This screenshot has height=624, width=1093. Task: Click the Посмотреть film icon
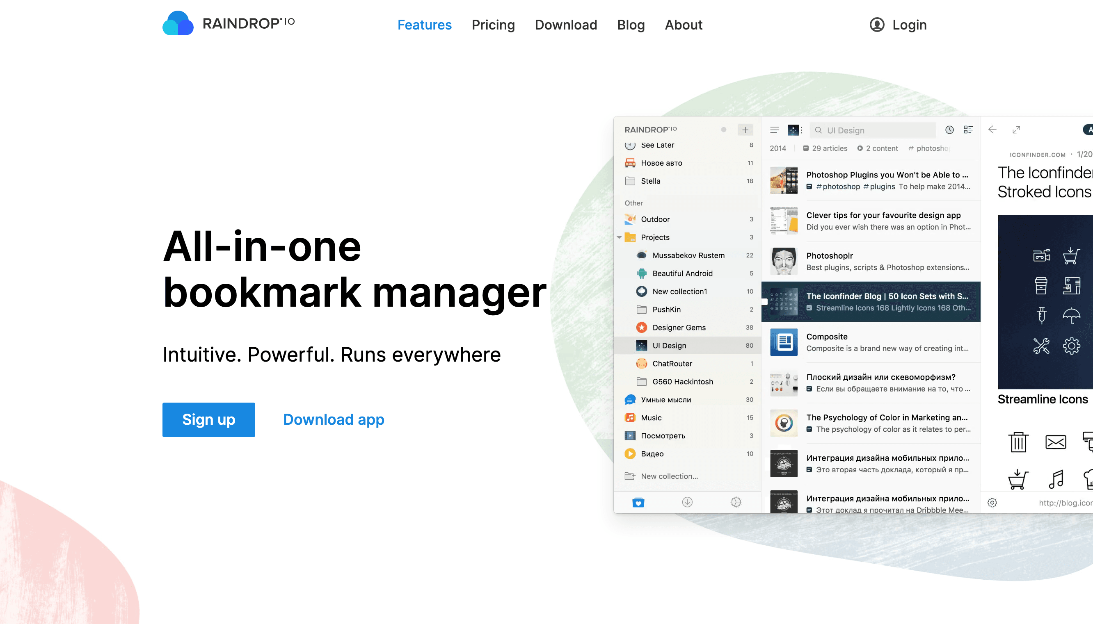[630, 435]
